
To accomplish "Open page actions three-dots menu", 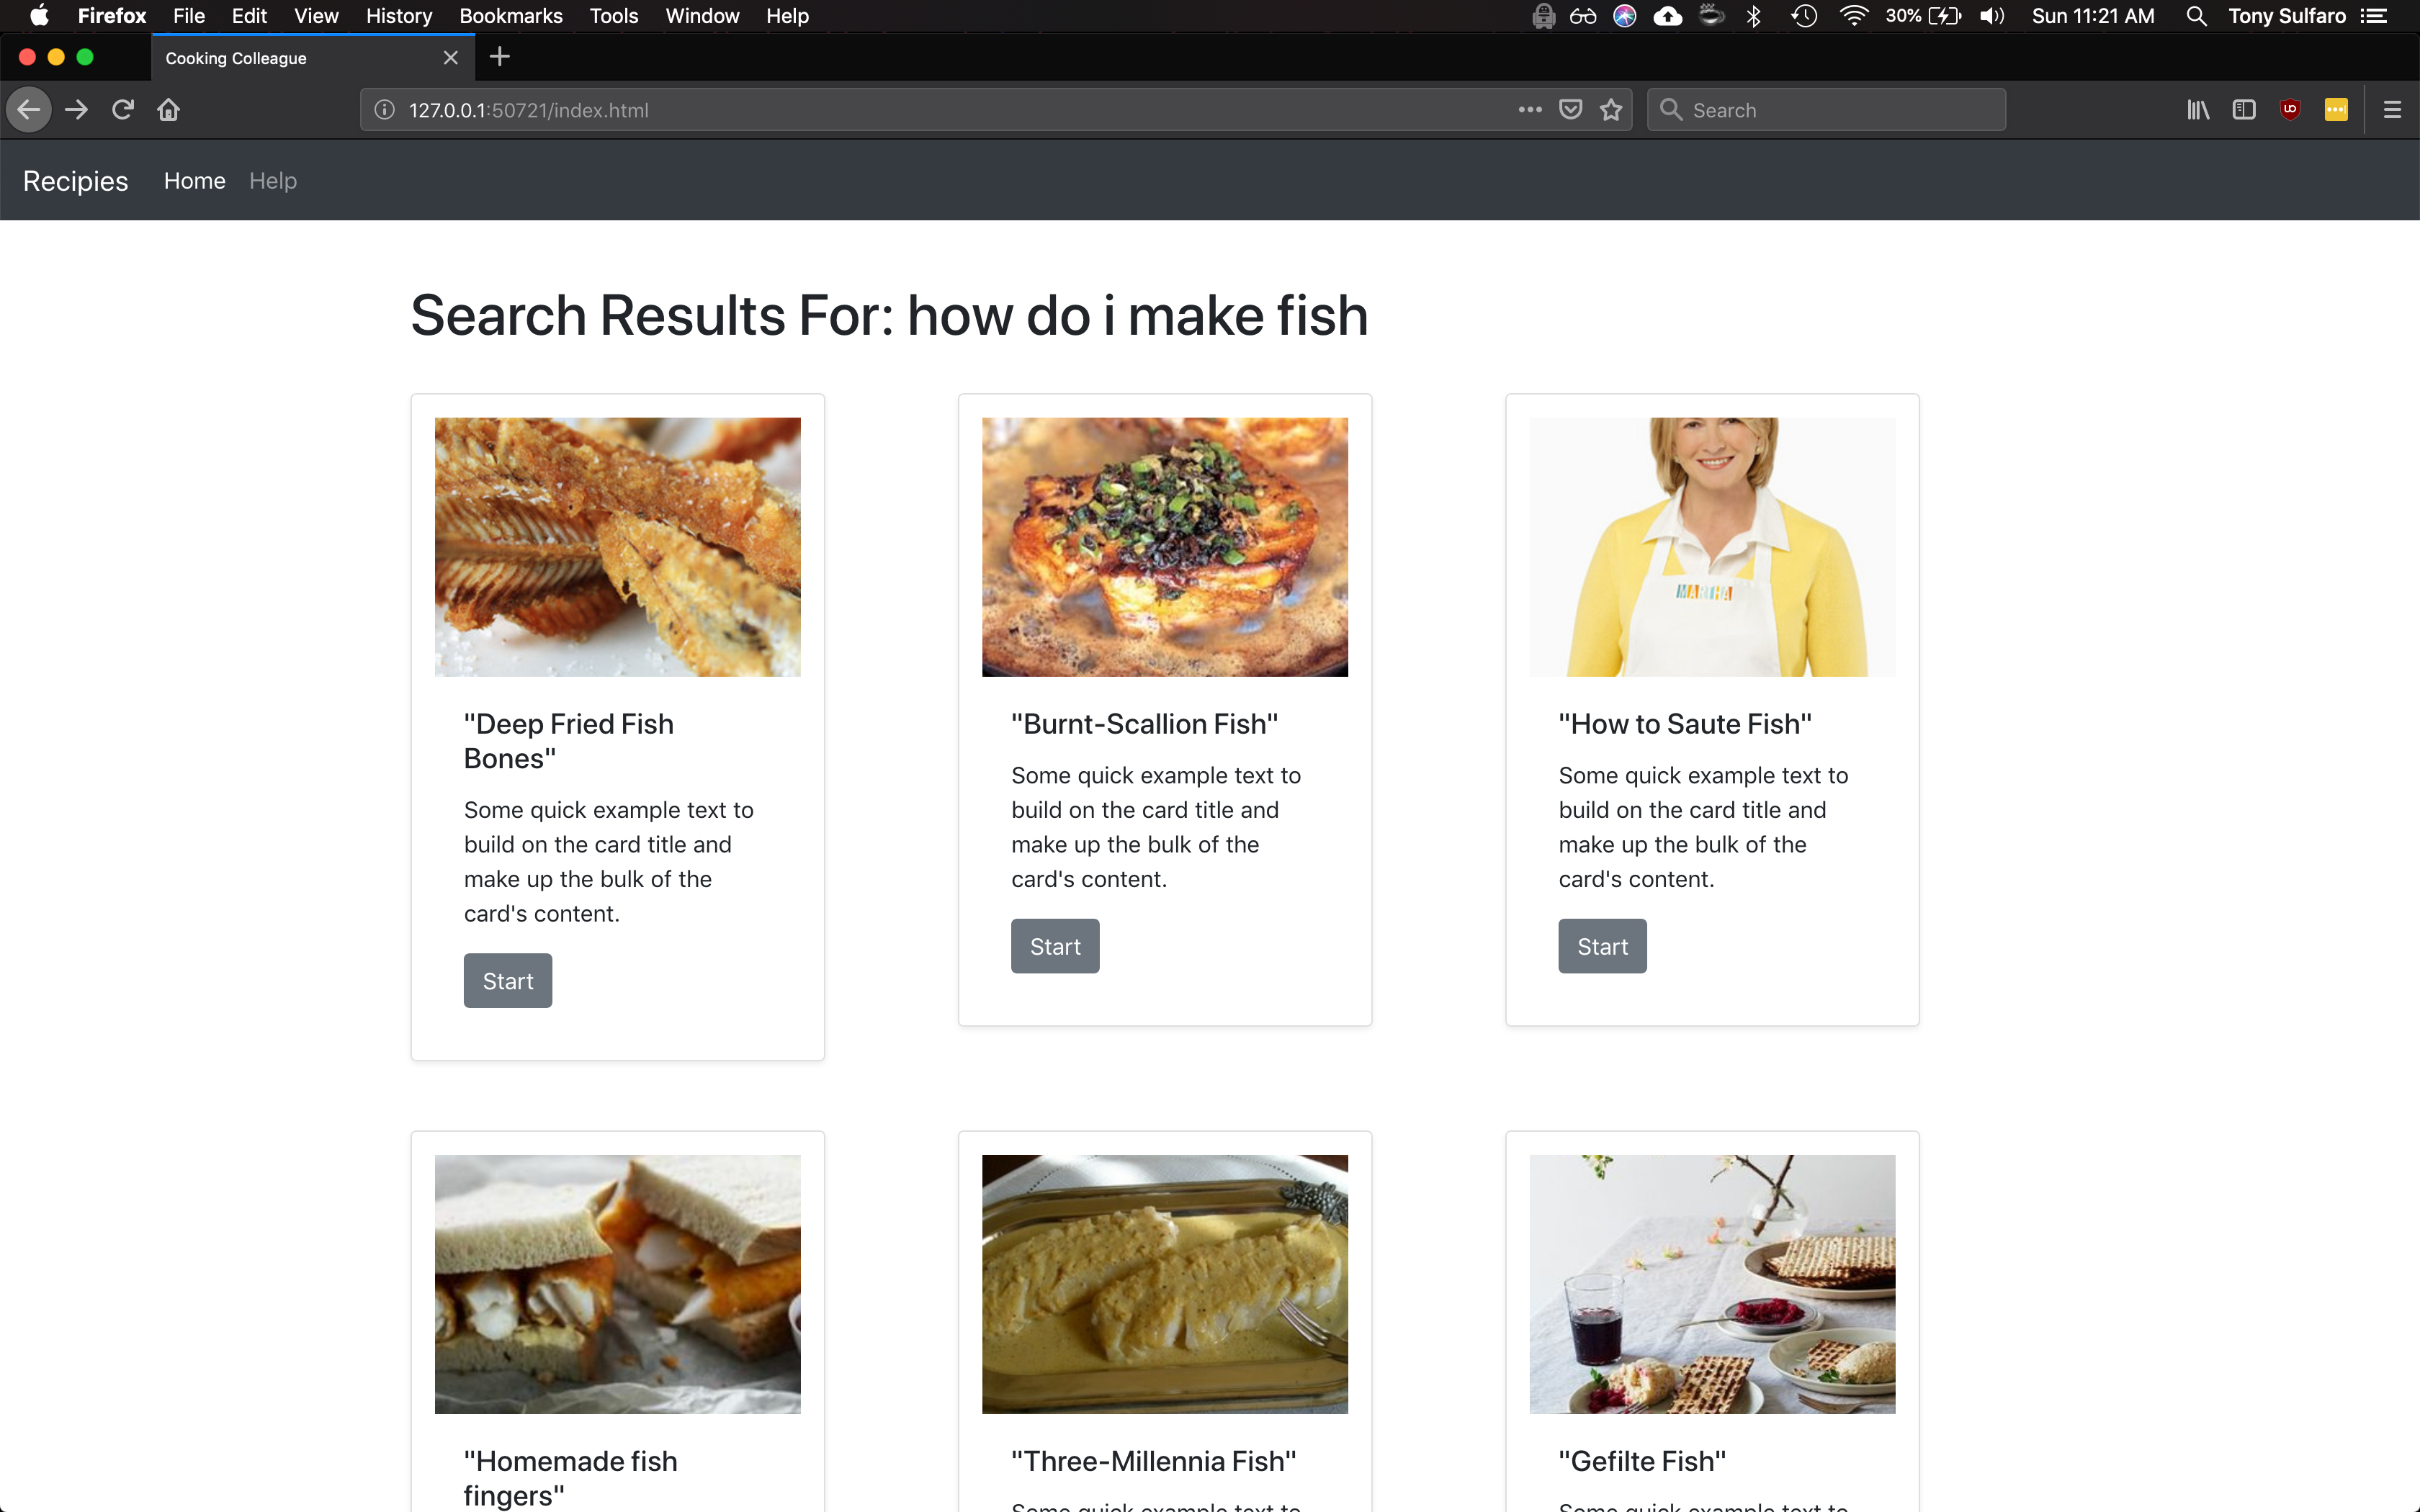I will click(x=1529, y=110).
